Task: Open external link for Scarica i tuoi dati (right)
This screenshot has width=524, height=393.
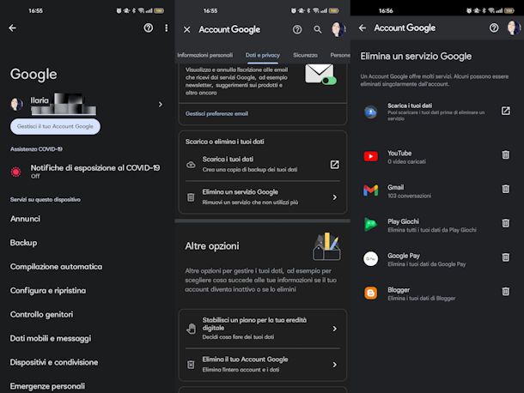Action: tap(506, 111)
